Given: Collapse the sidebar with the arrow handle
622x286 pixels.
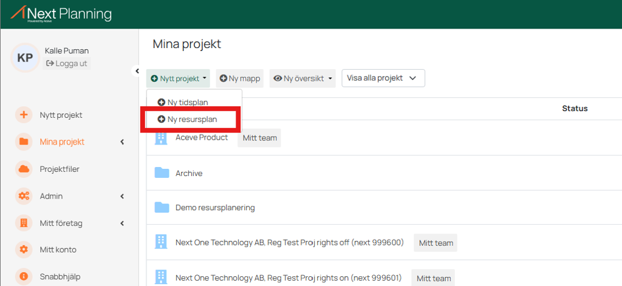Looking at the screenshot, I should [x=137, y=71].
